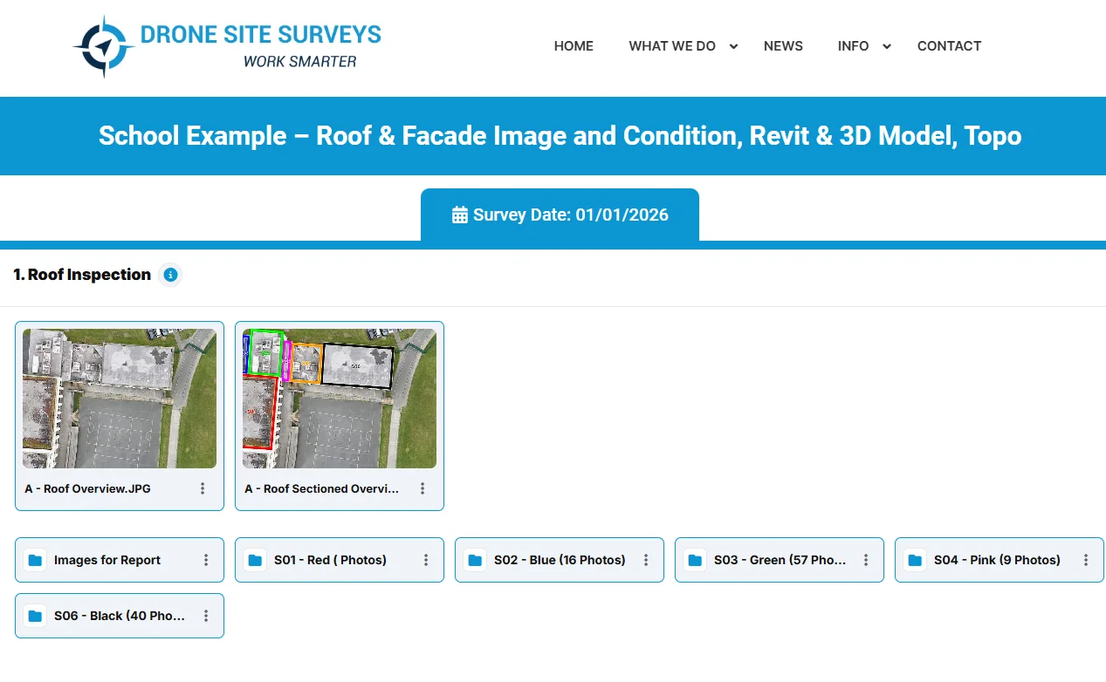The width and height of the screenshot is (1106, 682).
Task: Open the INFO menu item
Action: point(853,46)
